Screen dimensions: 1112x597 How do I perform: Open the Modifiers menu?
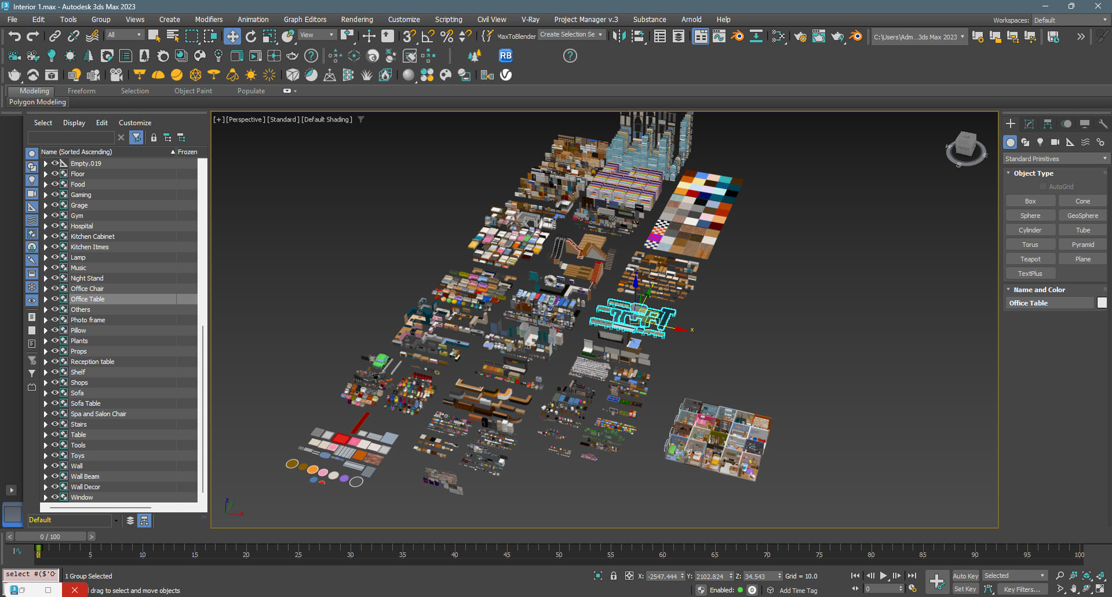click(x=209, y=19)
